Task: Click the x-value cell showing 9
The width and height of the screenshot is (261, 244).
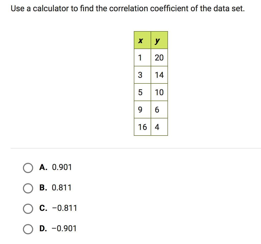Action: tap(142, 110)
